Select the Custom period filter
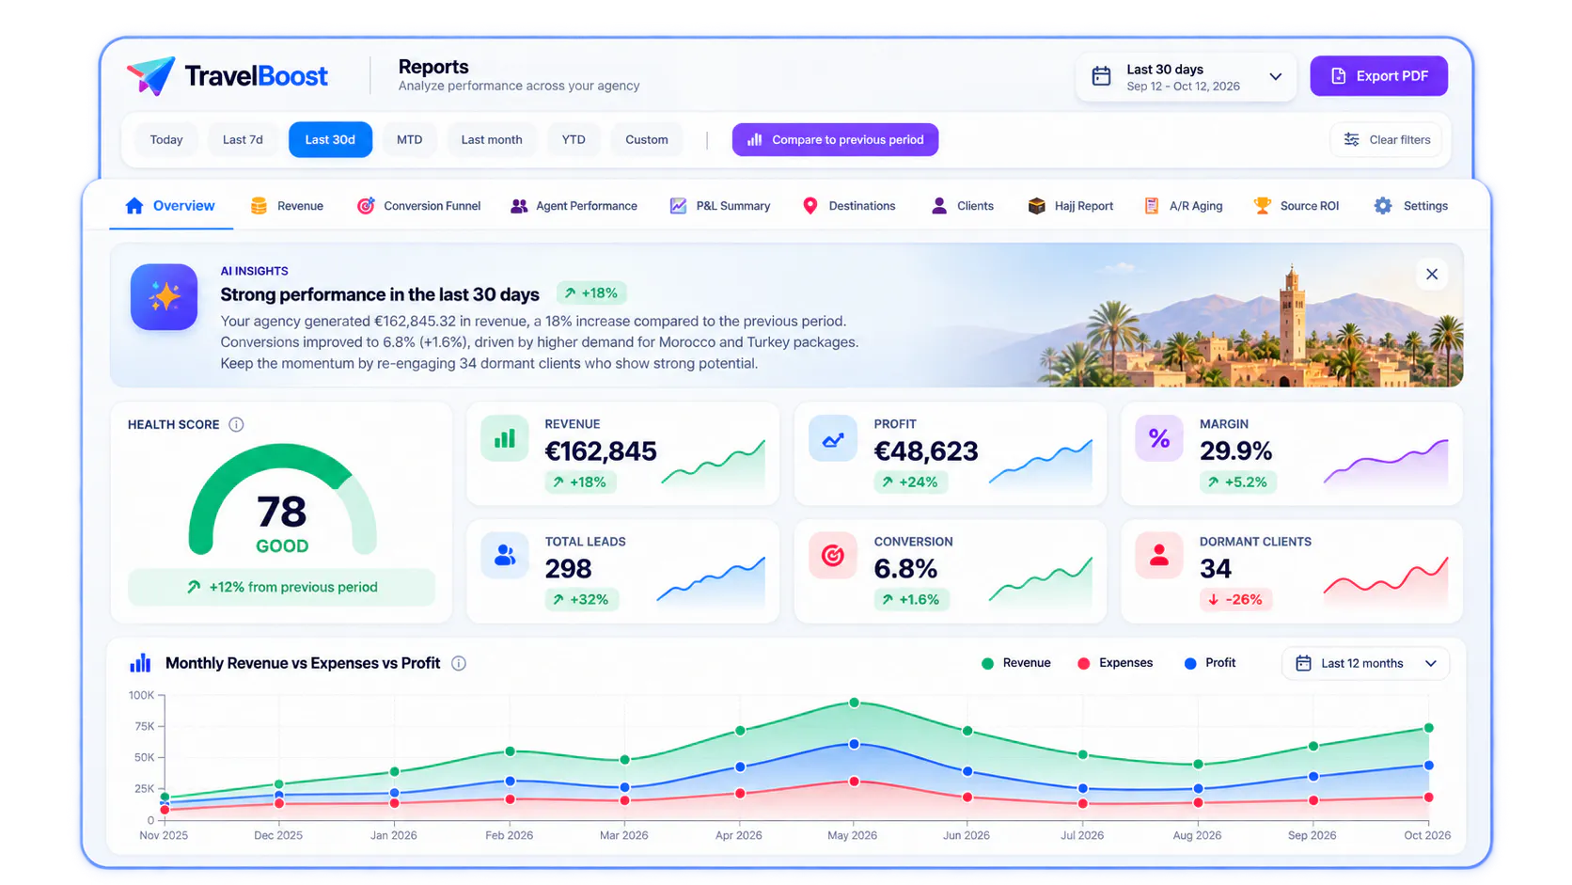The width and height of the screenshot is (1572, 885). click(x=647, y=139)
